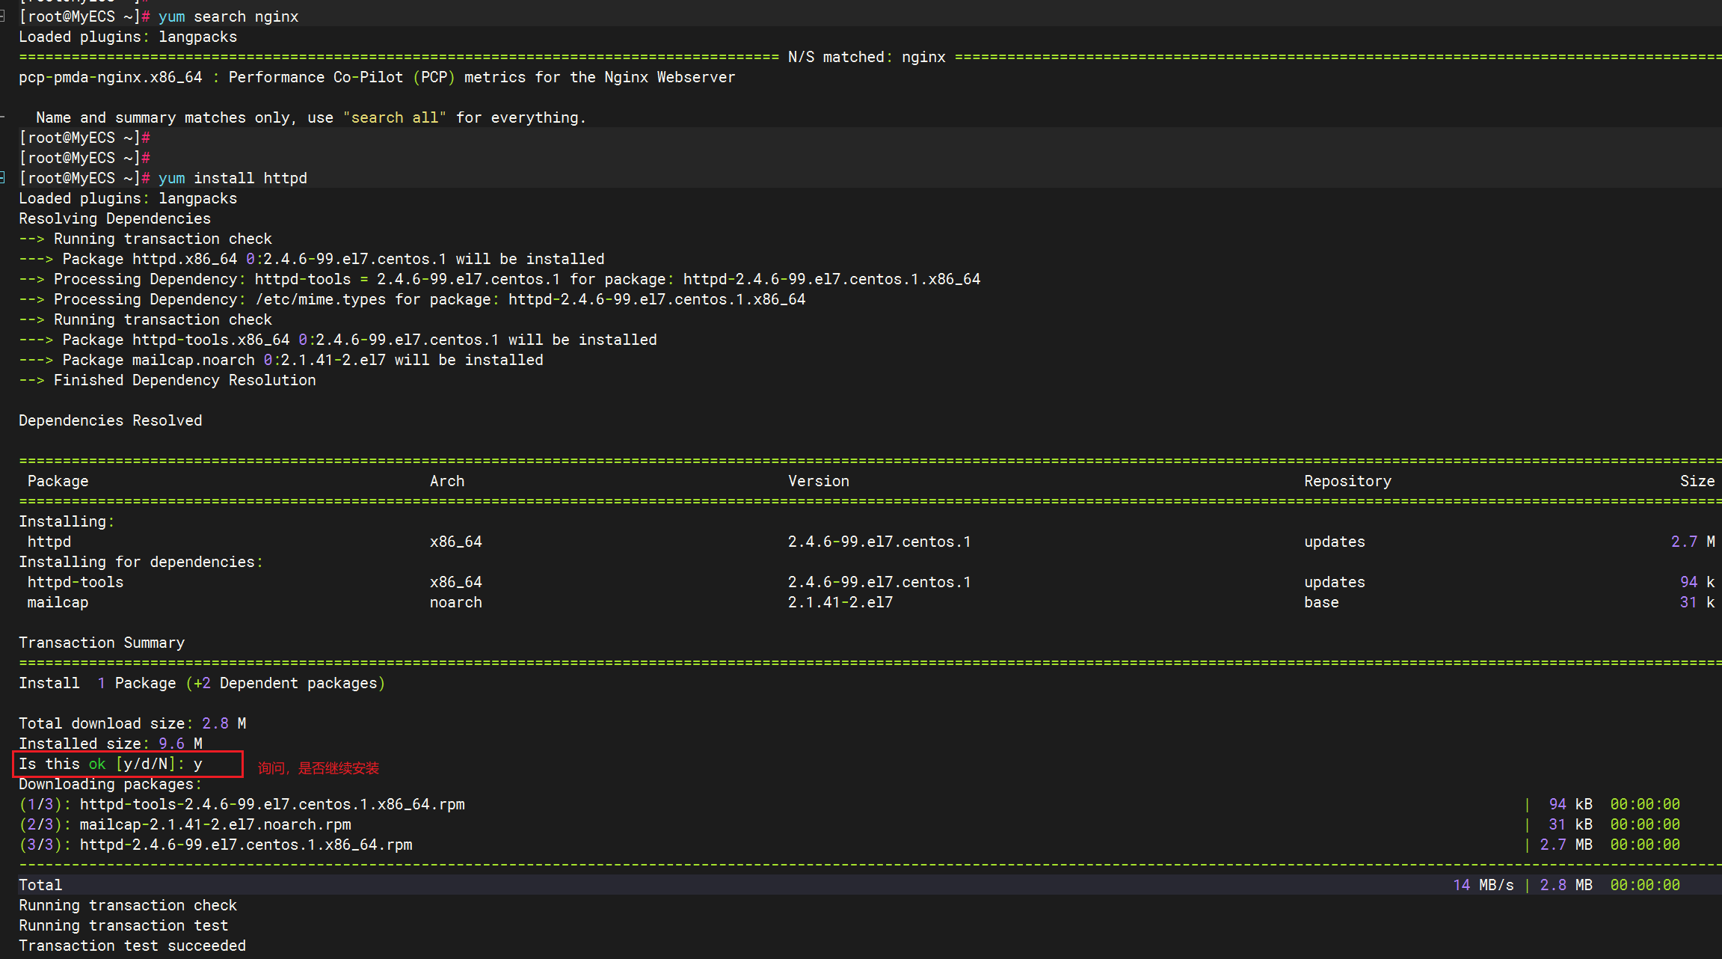Click the Dependencies Resolved text
The width and height of the screenshot is (1722, 959).
coord(111,420)
